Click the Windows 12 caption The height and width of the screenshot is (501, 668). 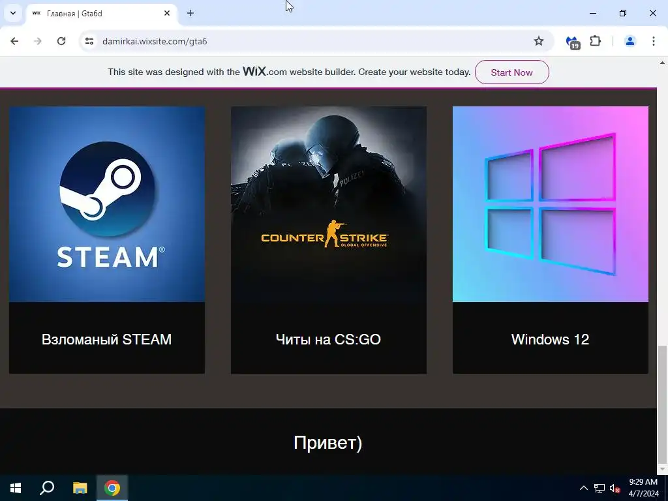pyautogui.click(x=550, y=339)
